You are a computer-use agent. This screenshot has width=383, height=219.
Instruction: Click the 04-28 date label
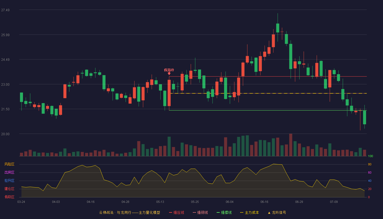click(x=125, y=202)
